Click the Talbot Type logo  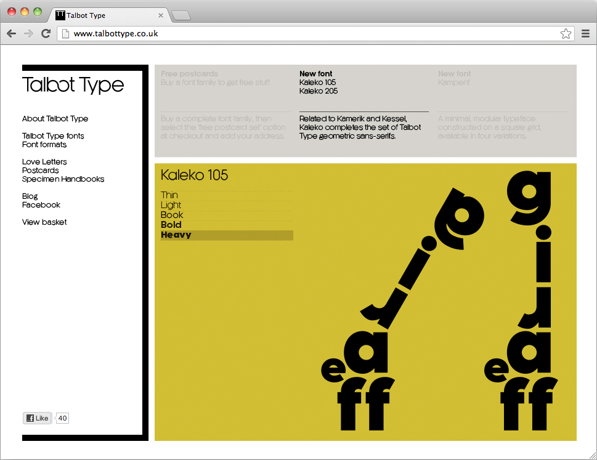[x=73, y=84]
